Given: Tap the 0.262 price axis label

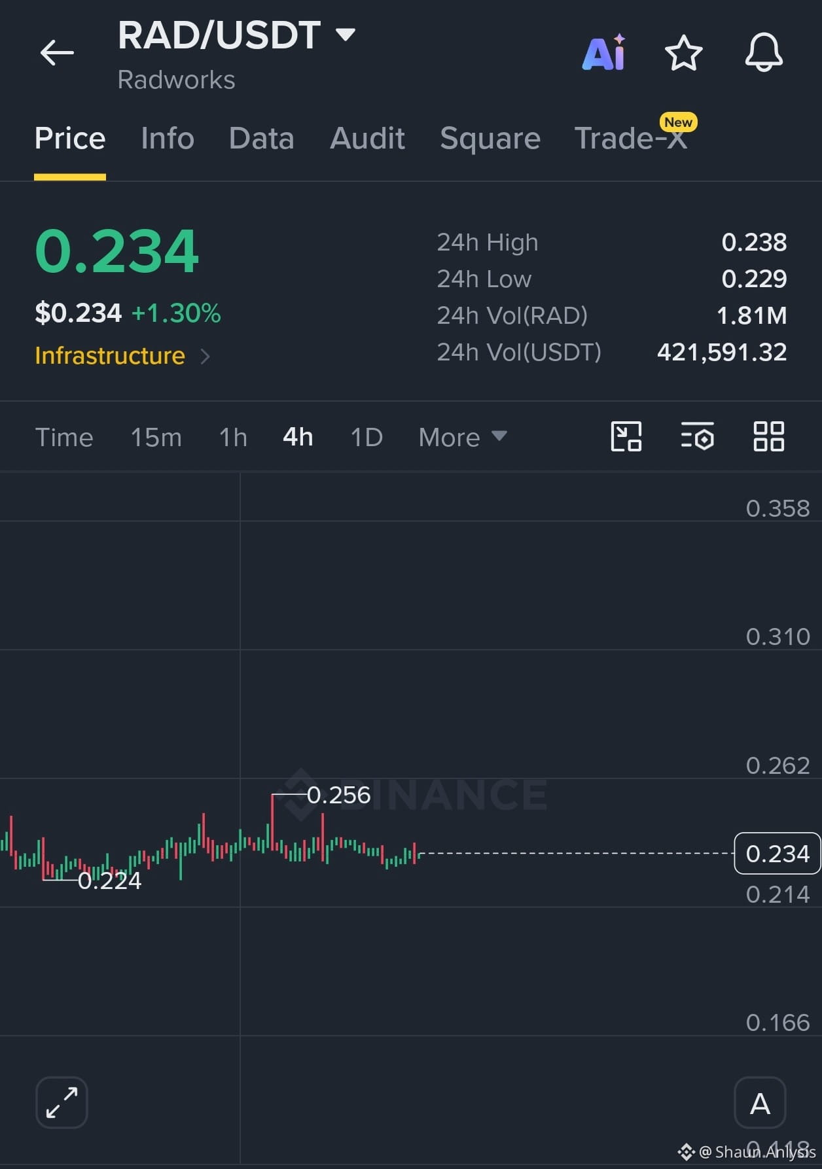Looking at the screenshot, I should pyautogui.click(x=777, y=765).
